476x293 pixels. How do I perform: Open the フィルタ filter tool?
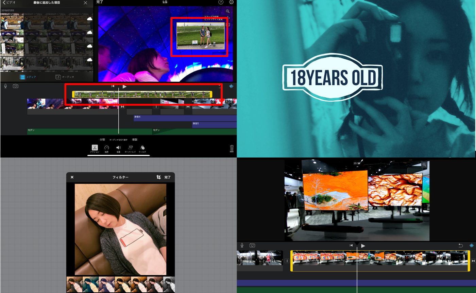[x=142, y=149]
